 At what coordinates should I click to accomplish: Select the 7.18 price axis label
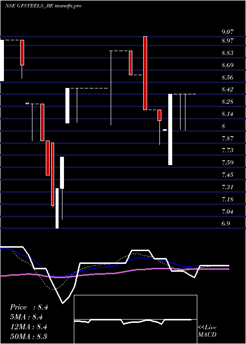(x=227, y=200)
